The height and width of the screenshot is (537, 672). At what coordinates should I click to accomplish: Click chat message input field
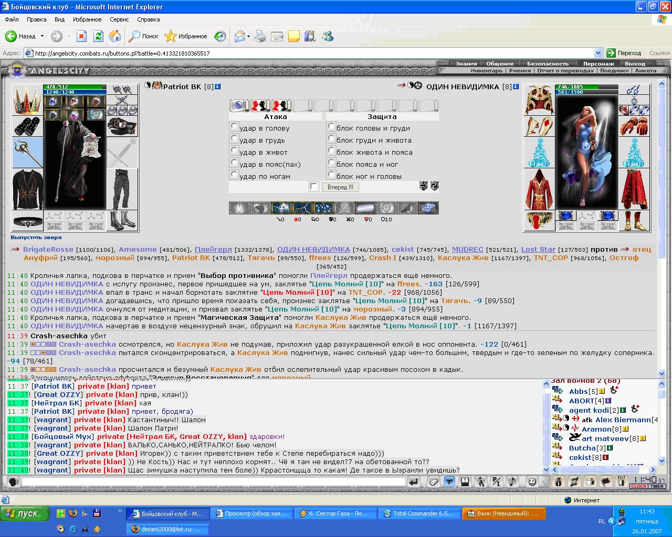coord(213,481)
